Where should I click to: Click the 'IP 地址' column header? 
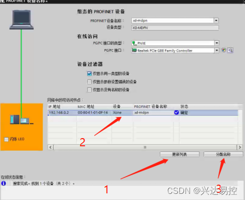coord(54,107)
